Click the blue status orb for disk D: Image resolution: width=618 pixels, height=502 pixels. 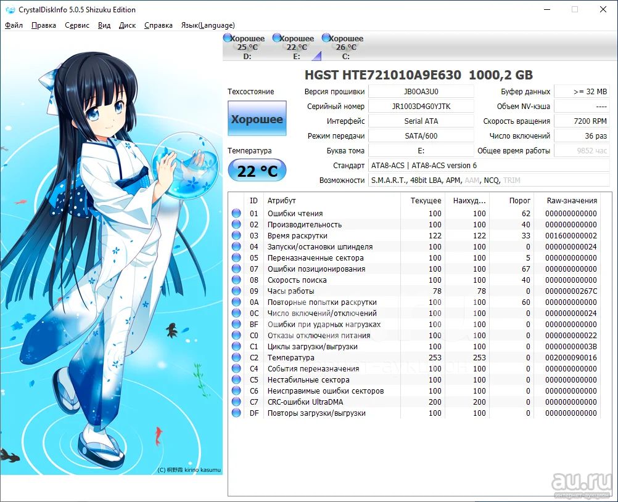227,38
